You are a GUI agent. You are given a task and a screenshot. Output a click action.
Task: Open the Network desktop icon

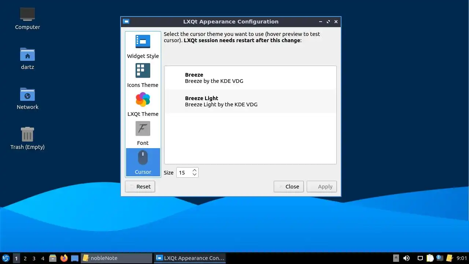pos(27,98)
